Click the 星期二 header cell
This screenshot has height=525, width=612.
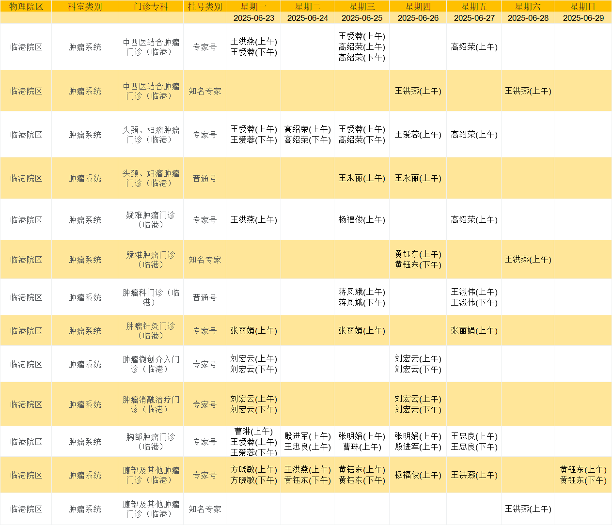(x=308, y=6)
